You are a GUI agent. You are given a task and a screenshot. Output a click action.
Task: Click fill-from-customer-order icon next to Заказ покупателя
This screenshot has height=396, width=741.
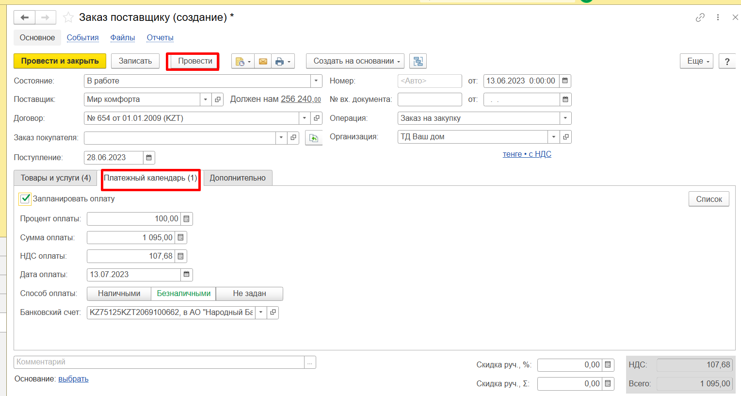(314, 138)
